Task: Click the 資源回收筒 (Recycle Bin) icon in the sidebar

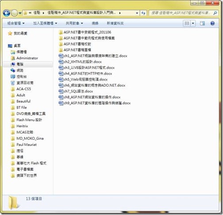Action: pos(13,83)
